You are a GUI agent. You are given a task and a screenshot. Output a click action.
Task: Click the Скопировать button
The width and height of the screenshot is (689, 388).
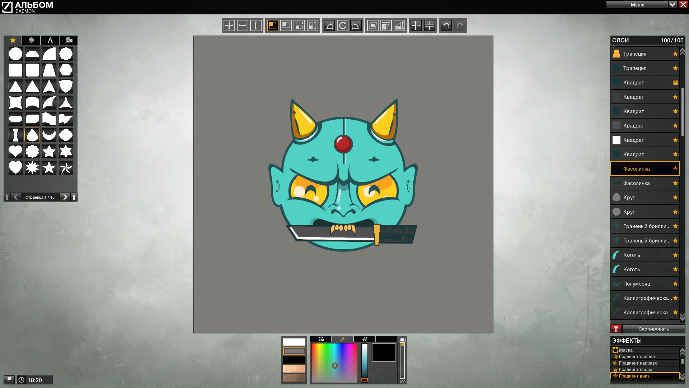pos(653,329)
